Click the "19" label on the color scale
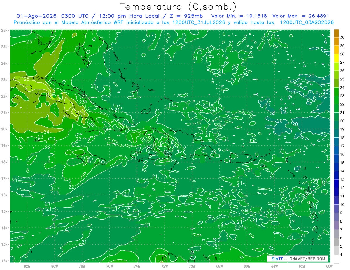The image size is (350, 270). (x=342, y=129)
